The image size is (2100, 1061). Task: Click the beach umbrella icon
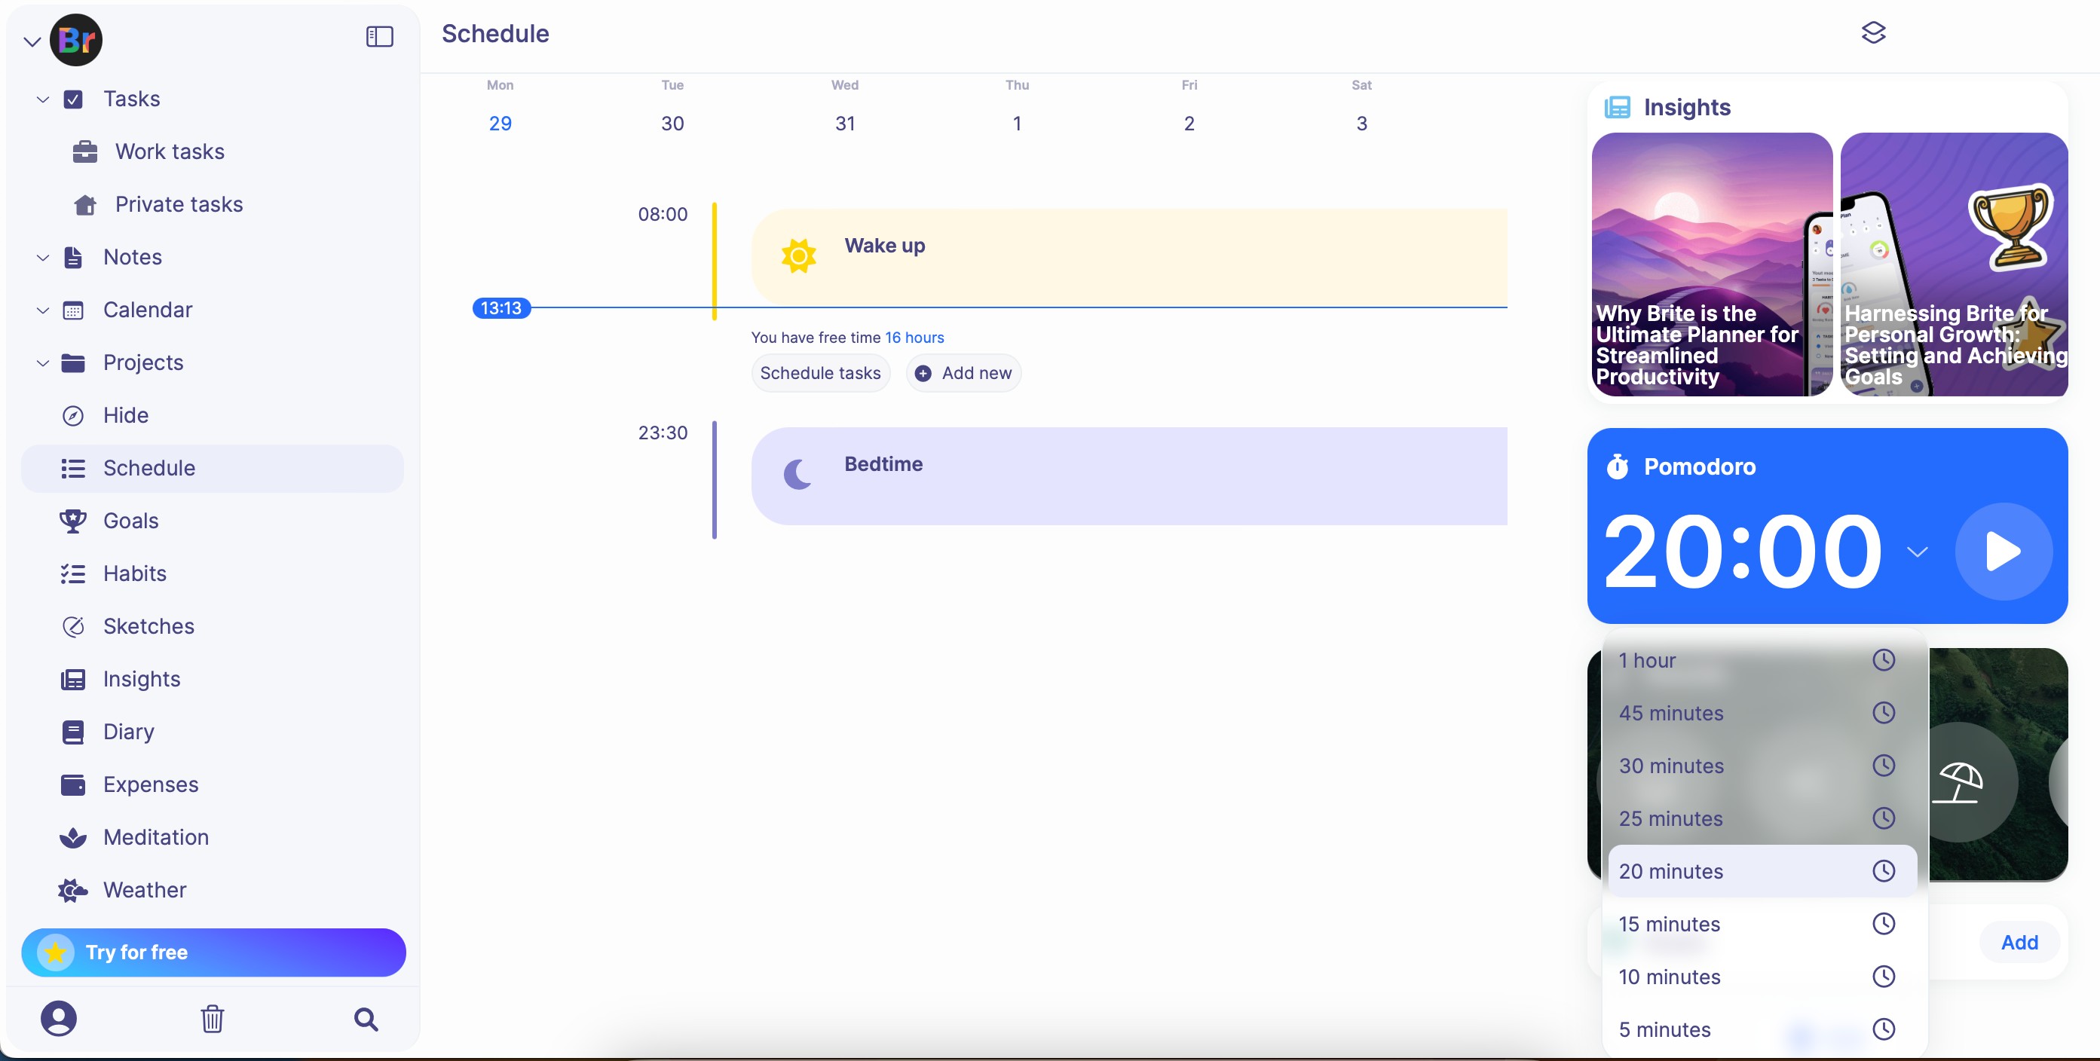1957,782
